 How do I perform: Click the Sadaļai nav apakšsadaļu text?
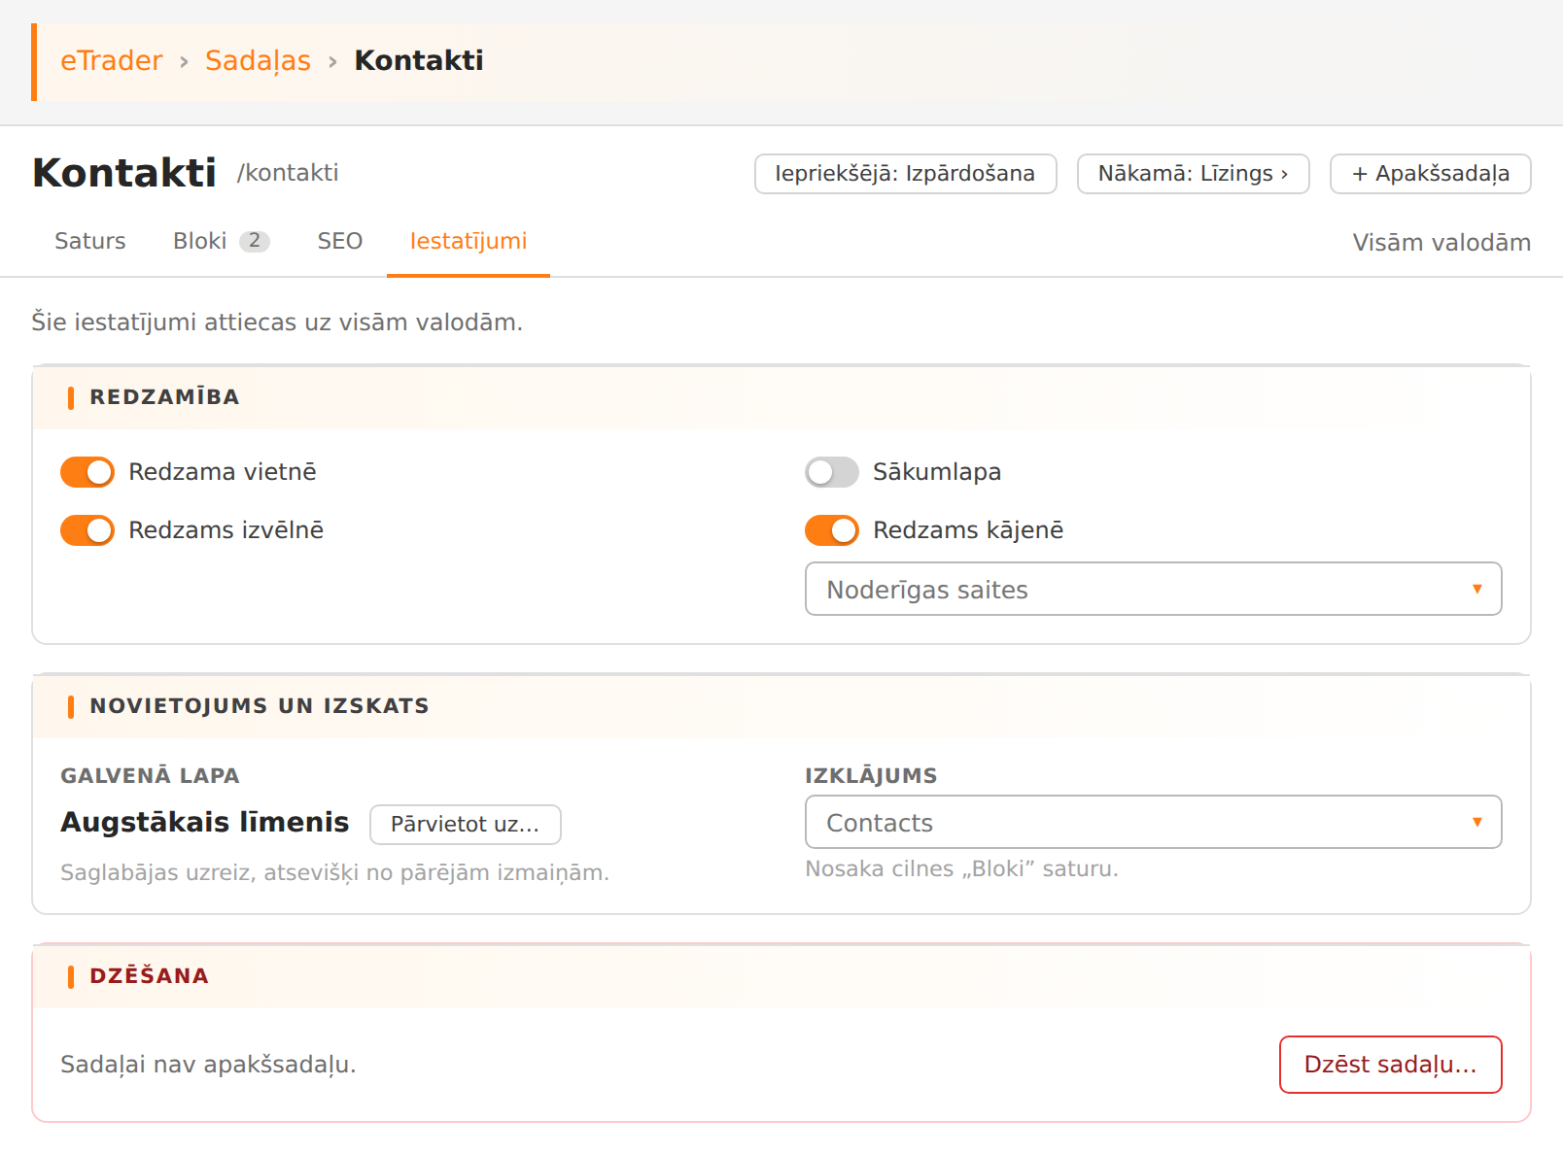[208, 1065]
